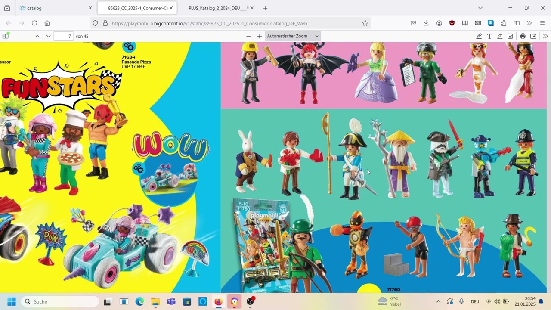Open OBS Studio from taskbar
Image resolution: width=551 pixels, height=310 pixels.
pos(250,301)
